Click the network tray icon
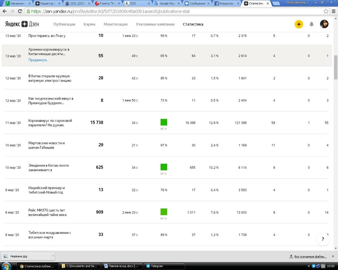This screenshot has height=270, width=338. pos(318,266)
